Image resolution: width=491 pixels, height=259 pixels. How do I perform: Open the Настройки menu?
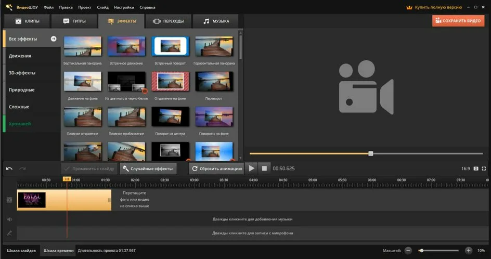tap(123, 8)
